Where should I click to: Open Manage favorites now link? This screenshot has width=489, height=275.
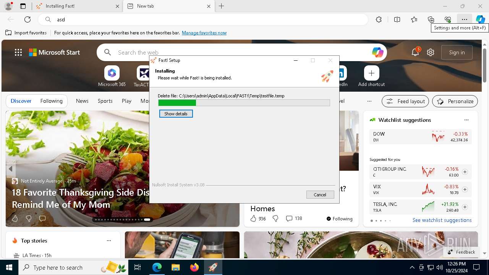[x=204, y=33]
